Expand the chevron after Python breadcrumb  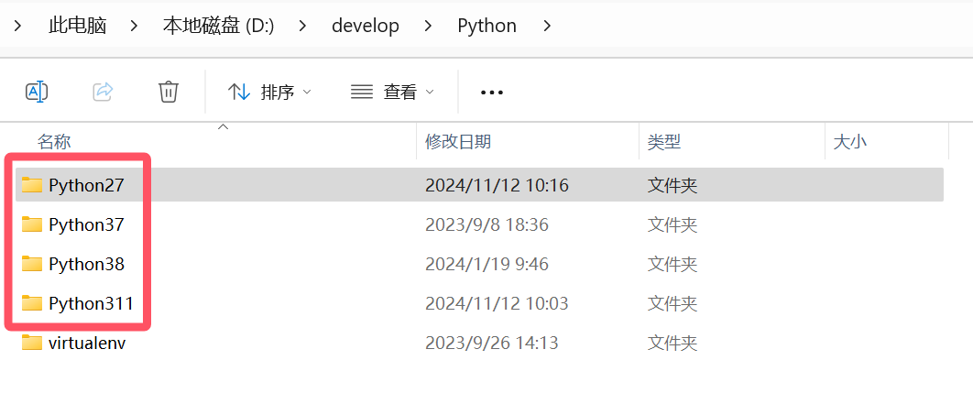tap(547, 26)
